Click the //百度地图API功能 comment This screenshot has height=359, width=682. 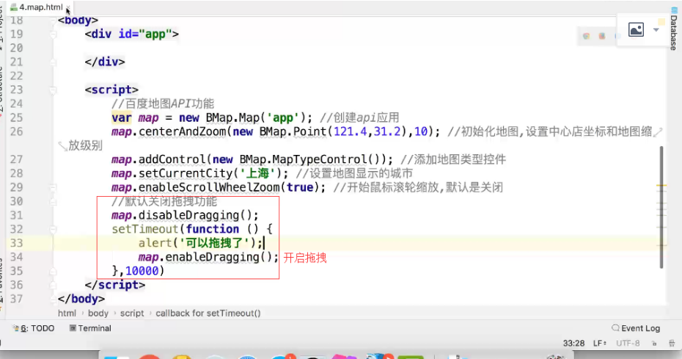click(x=163, y=104)
